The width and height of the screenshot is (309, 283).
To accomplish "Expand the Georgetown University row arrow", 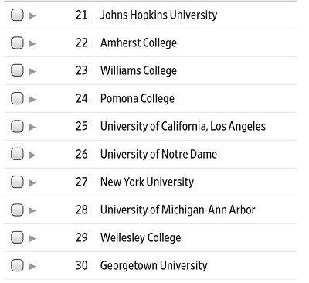I will tap(32, 267).
